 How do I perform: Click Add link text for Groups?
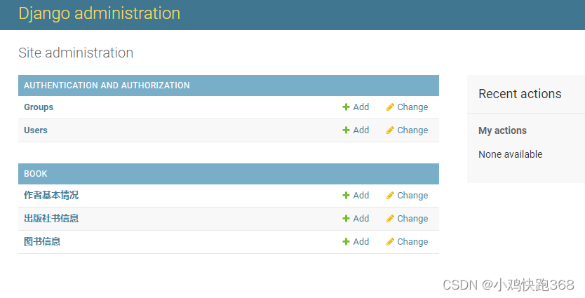click(x=361, y=107)
